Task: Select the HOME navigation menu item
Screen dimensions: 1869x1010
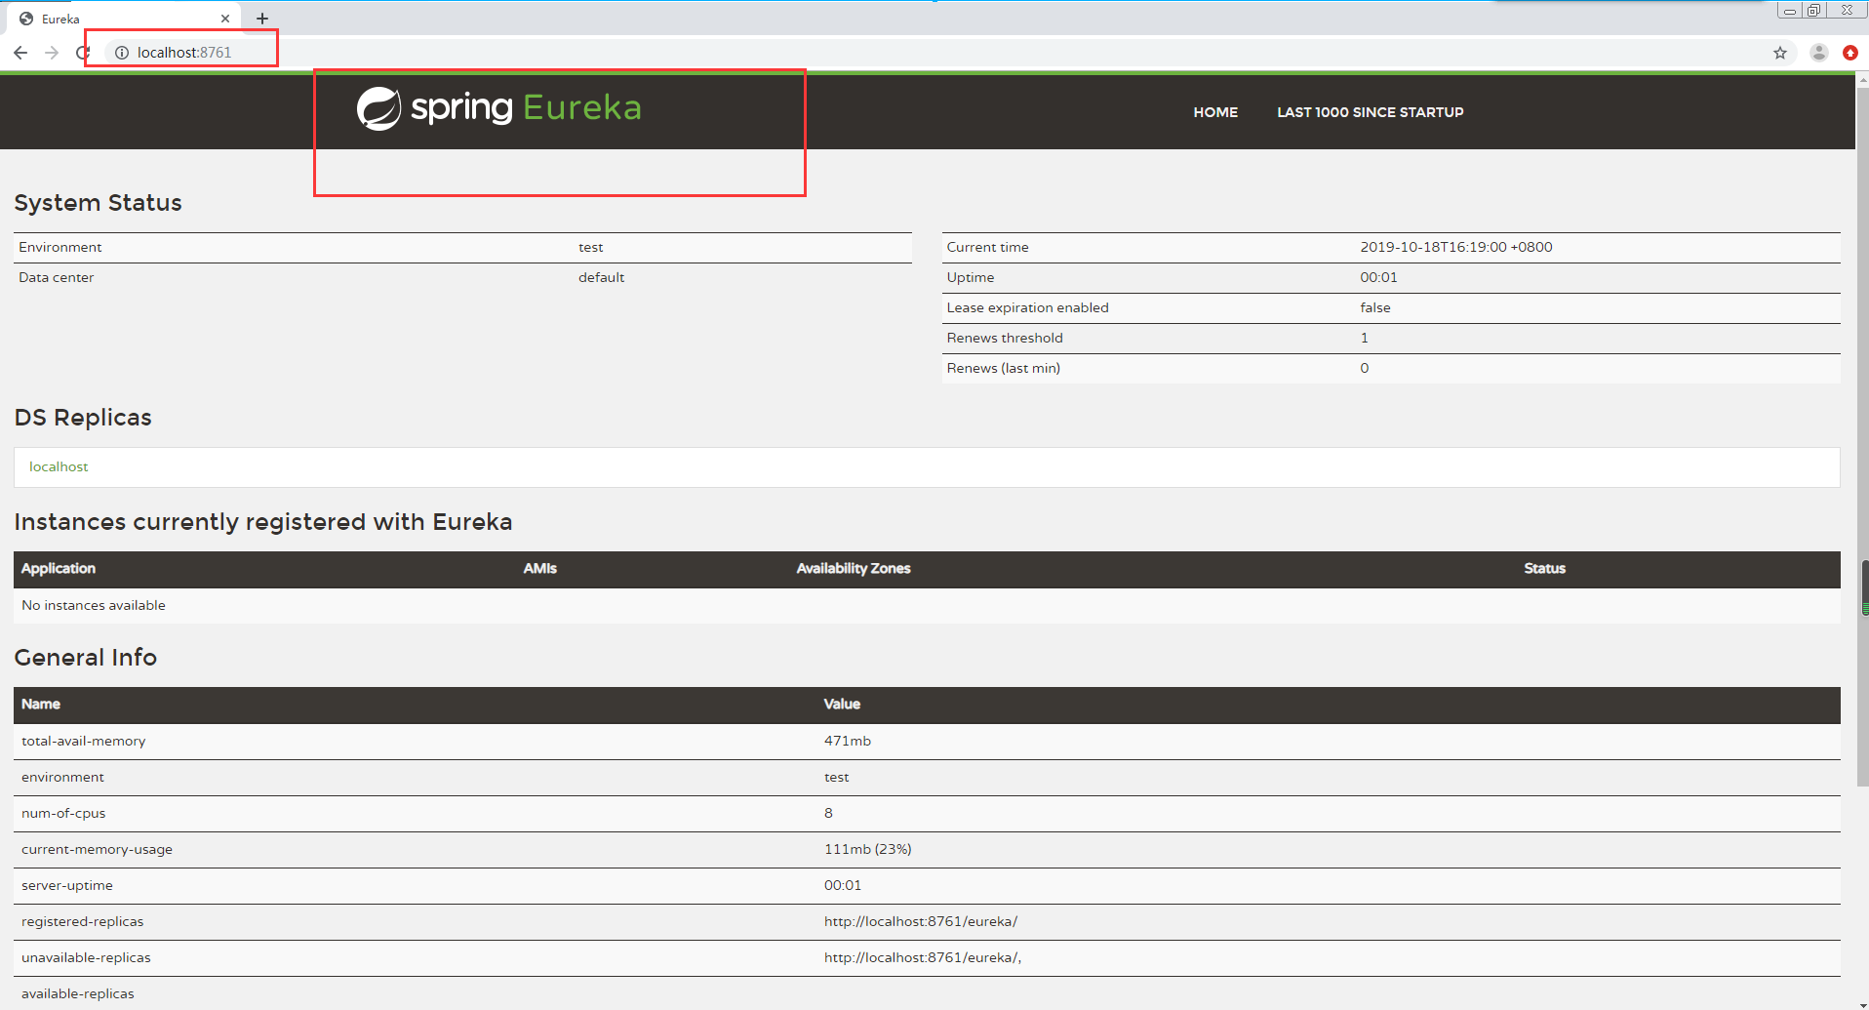Action: pos(1214,111)
